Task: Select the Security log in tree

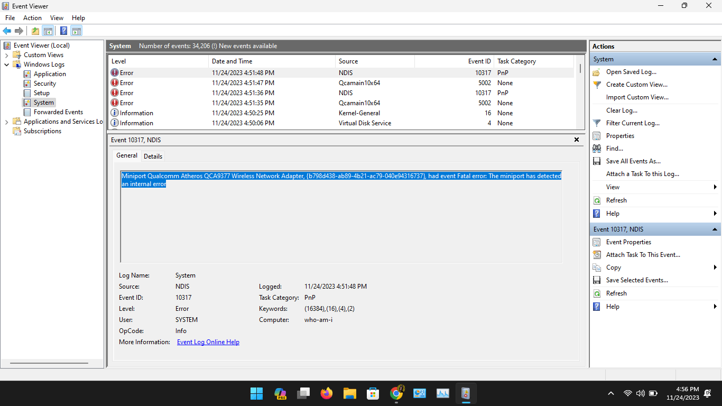Action: pyautogui.click(x=45, y=84)
